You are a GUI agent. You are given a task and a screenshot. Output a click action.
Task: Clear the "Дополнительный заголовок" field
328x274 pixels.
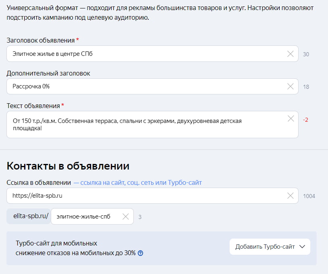pyautogui.click(x=290, y=86)
